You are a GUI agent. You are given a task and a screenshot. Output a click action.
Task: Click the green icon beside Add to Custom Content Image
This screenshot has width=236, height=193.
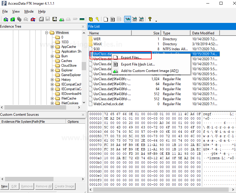116,71
